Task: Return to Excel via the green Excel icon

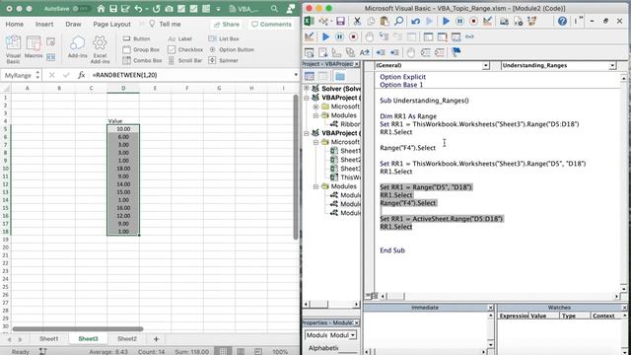Action: coord(309,21)
